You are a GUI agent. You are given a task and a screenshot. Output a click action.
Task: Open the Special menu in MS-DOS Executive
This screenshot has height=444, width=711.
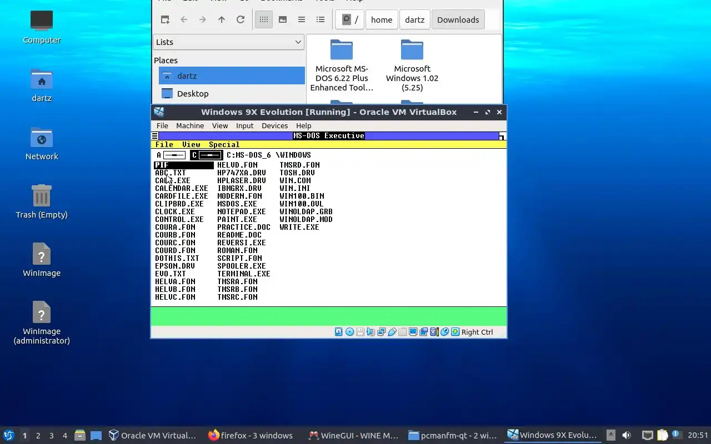coord(224,144)
